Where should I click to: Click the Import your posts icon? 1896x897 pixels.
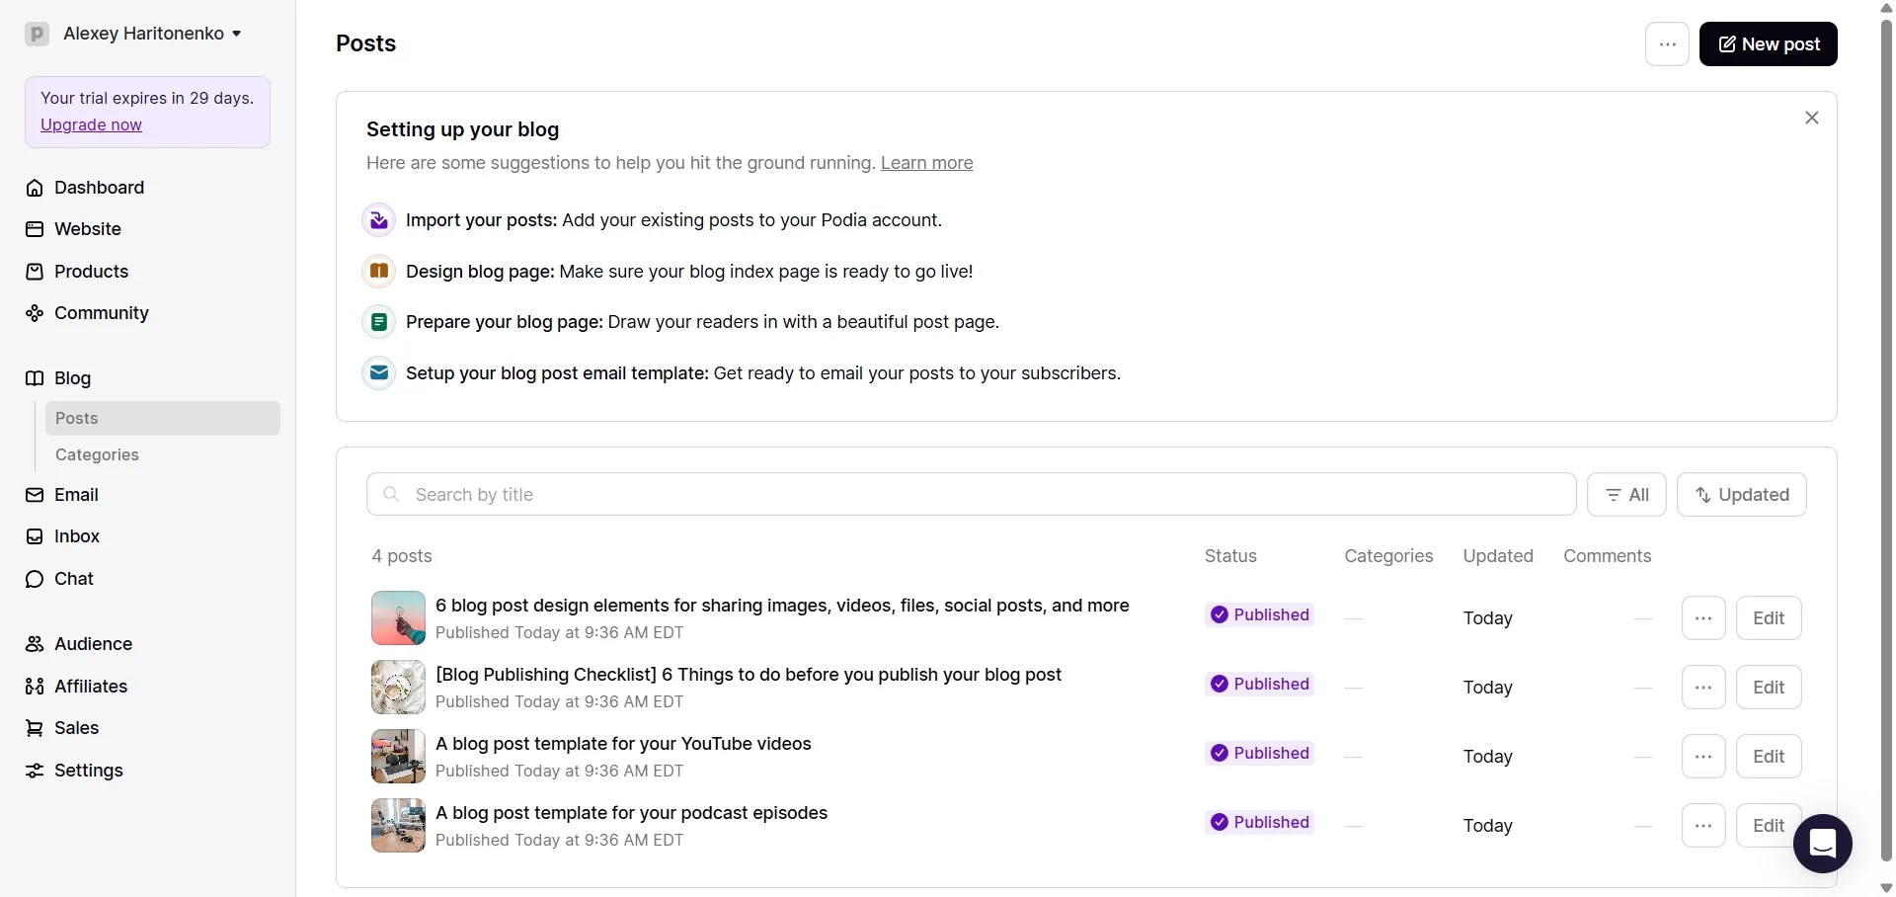tap(379, 220)
